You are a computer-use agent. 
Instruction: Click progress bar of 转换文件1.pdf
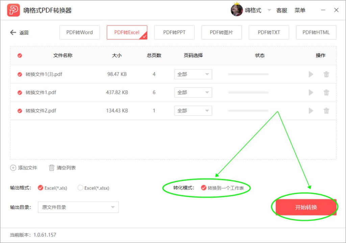tap(248, 92)
